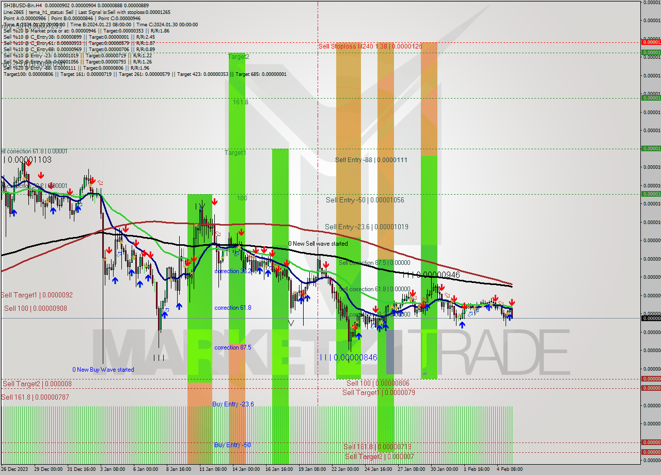This screenshot has height=475, width=661.
Task: Click the black current-price tag on price axis
Action: tap(651, 318)
